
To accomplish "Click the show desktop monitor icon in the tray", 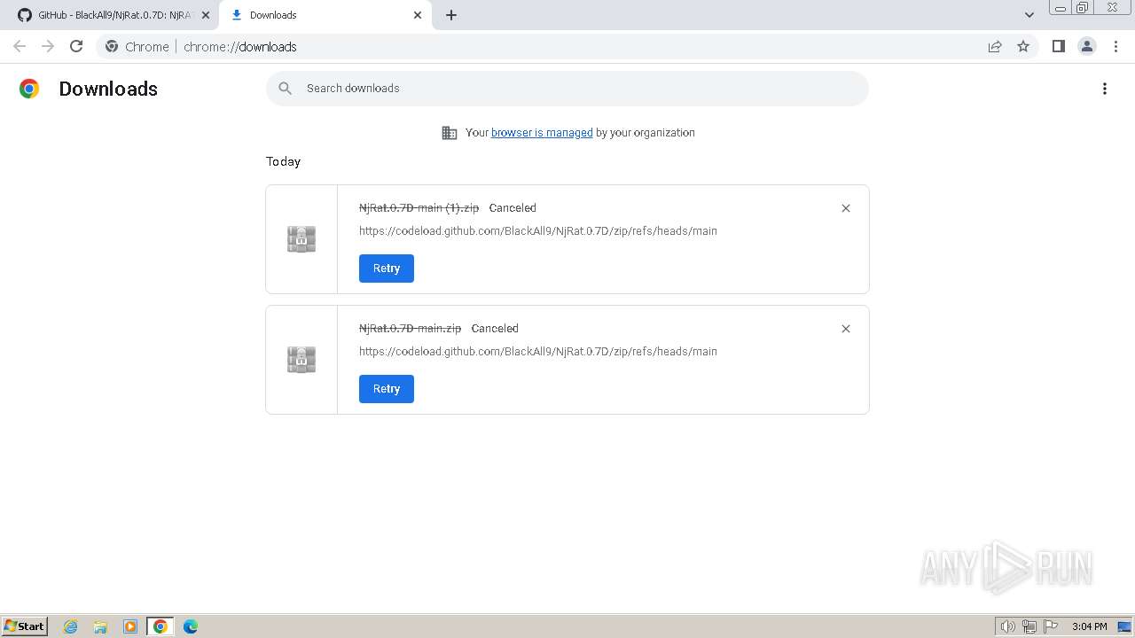I will [1125, 626].
